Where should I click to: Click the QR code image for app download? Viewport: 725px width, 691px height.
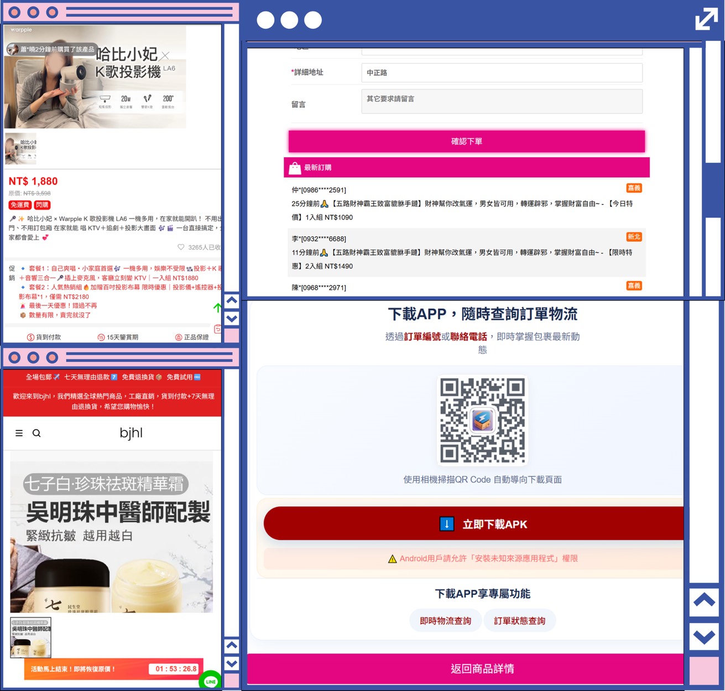[x=482, y=420]
